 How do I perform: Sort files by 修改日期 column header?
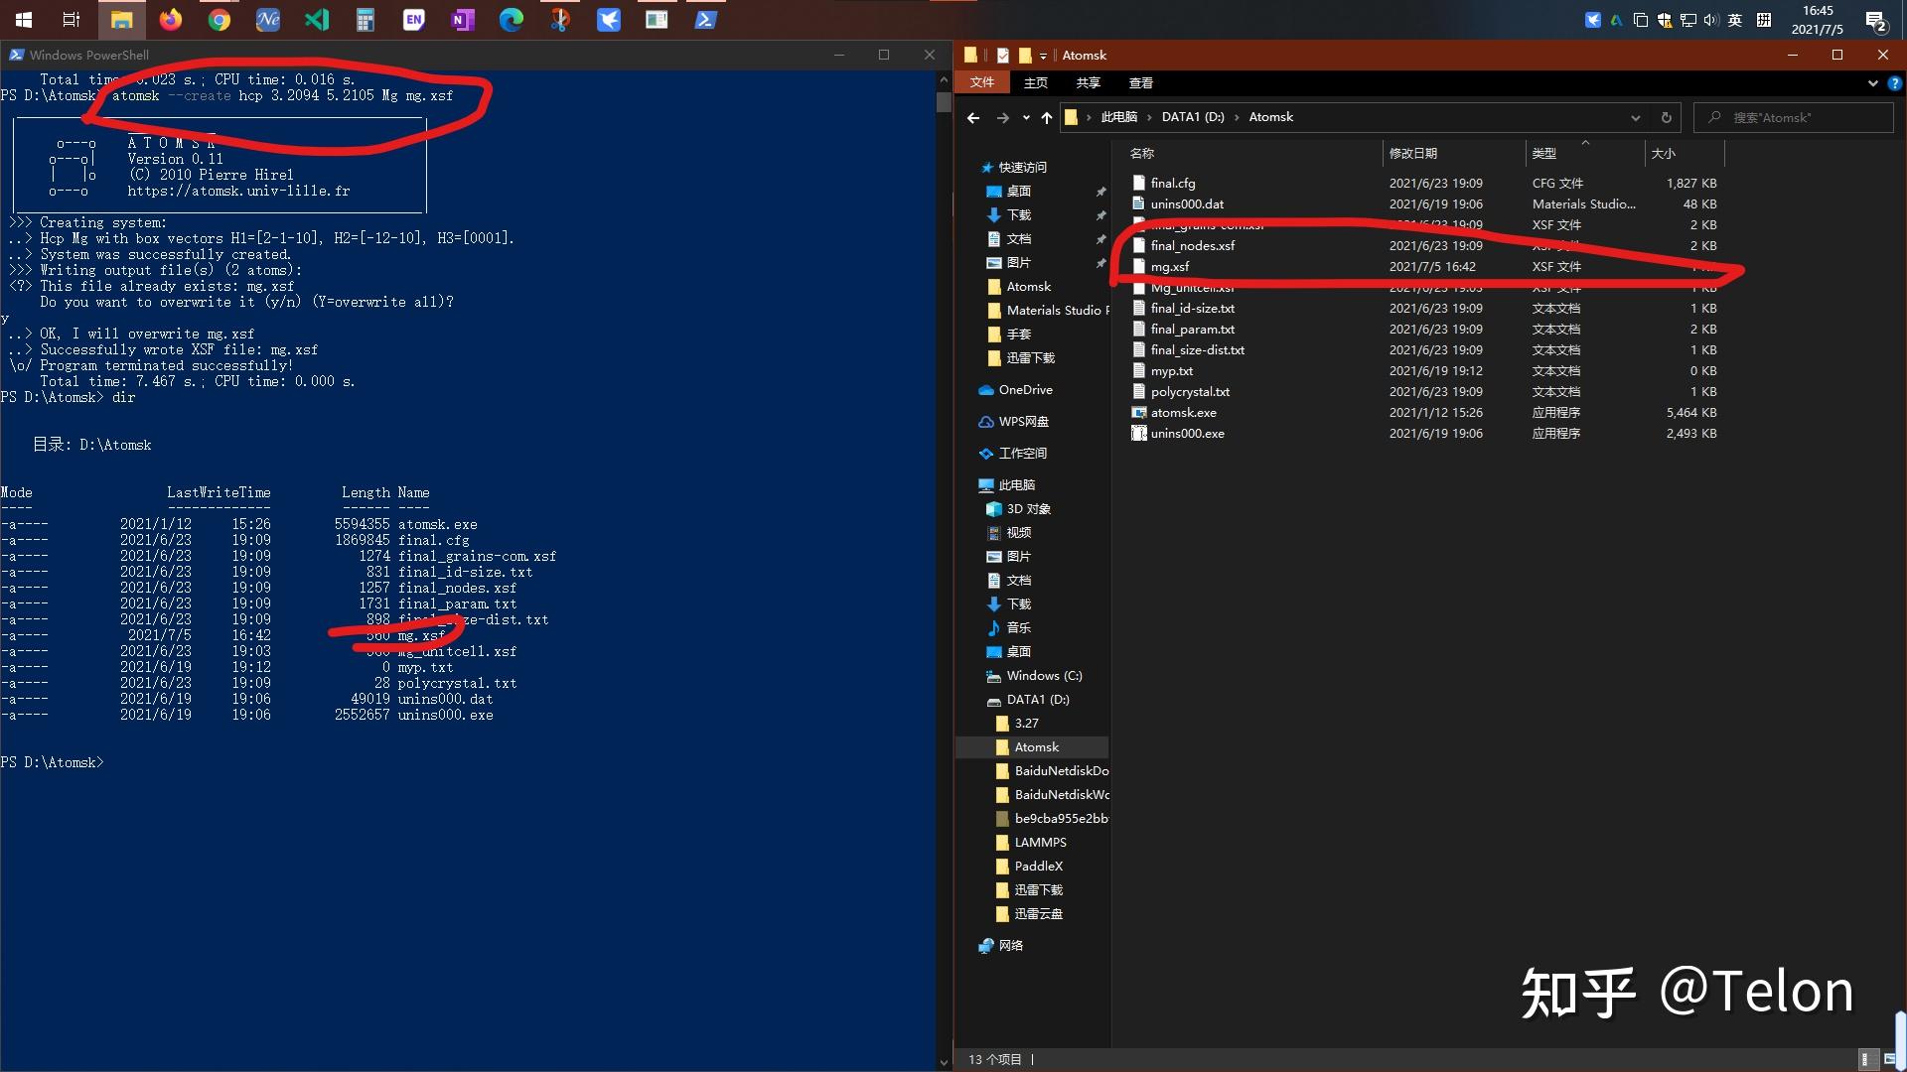point(1412,154)
